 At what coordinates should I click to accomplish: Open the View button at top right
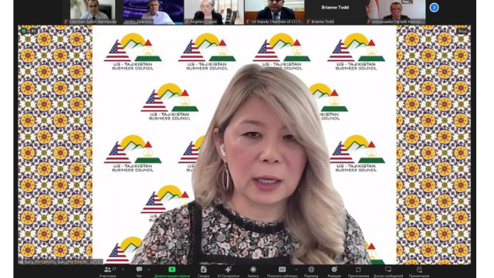(x=462, y=31)
